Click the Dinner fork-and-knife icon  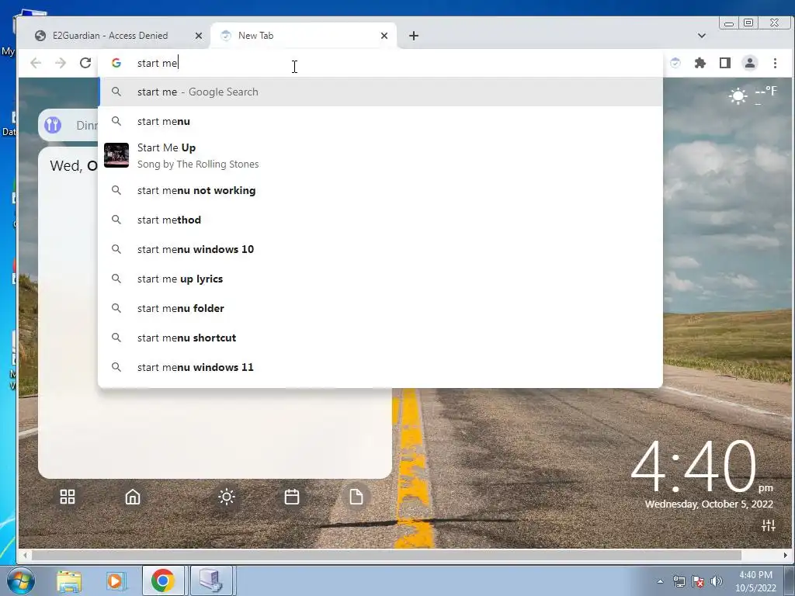click(x=53, y=125)
